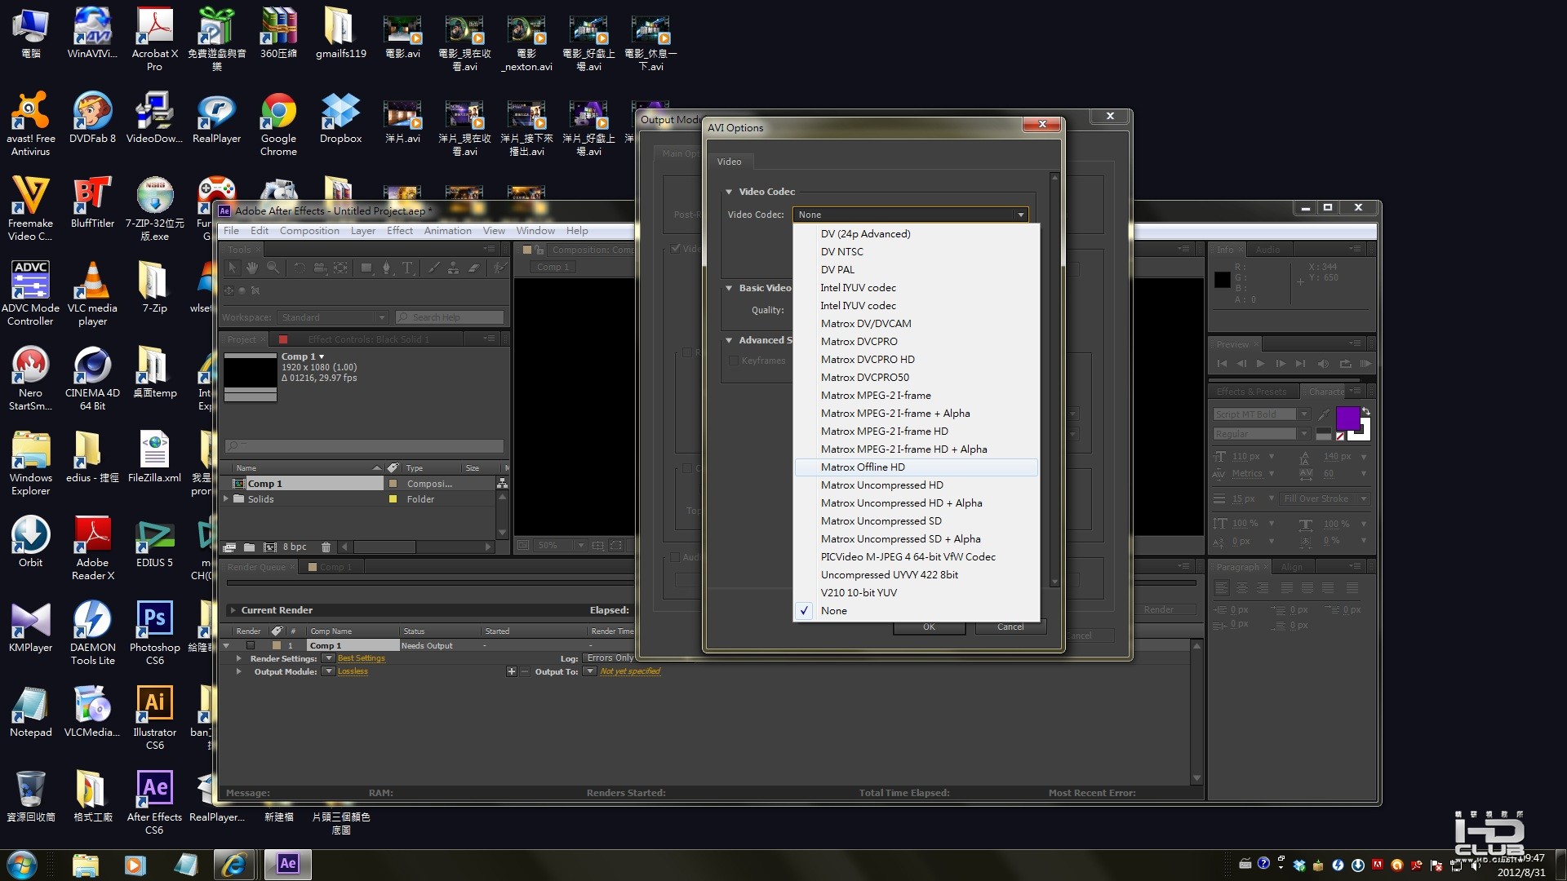1567x881 pixels.
Task: Click the purple fill color swatch
Action: (1347, 418)
